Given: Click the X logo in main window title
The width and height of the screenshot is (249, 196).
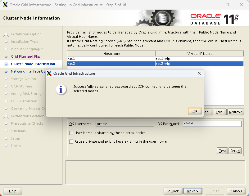Looking at the screenshot, I should click(x=5, y=5).
